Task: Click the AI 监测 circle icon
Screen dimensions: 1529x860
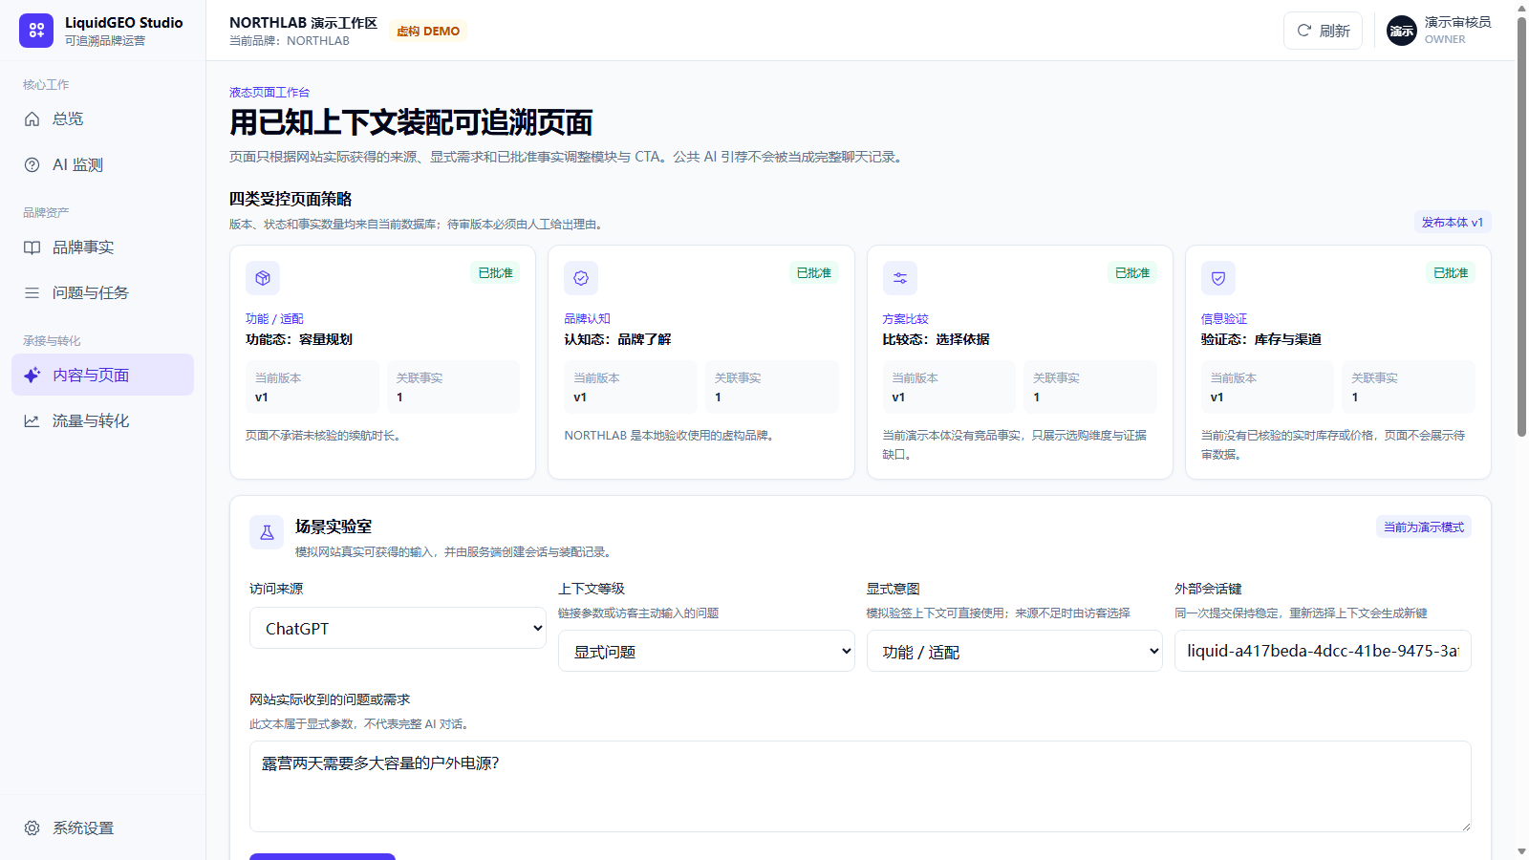Action: click(x=32, y=165)
